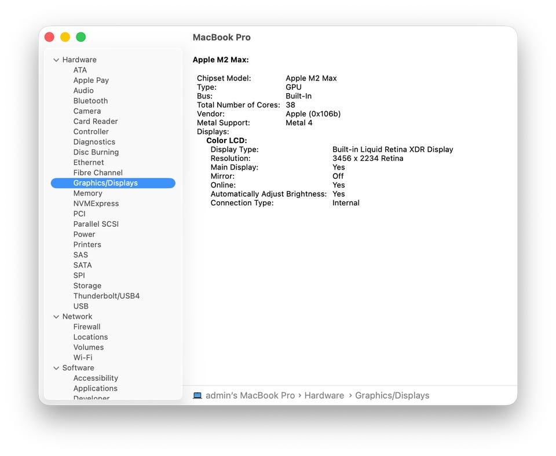This screenshot has width=556, height=456.
Task: Select Audio under Hardware
Action: pyautogui.click(x=83, y=91)
